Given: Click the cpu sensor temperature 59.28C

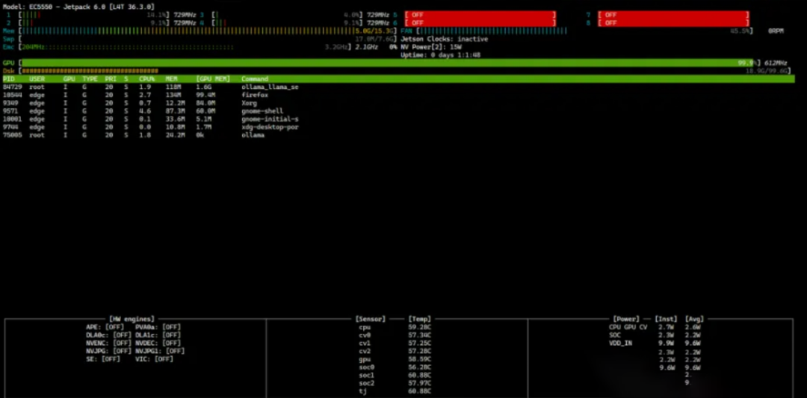Looking at the screenshot, I should [420, 327].
